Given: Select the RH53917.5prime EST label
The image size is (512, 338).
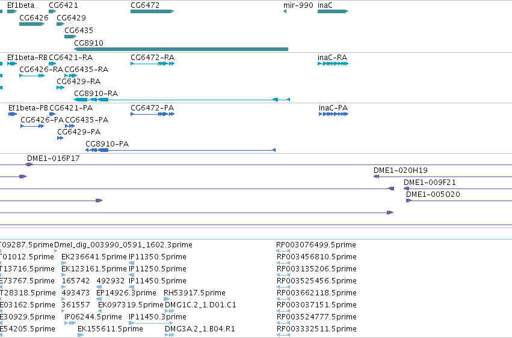Looking at the screenshot, I should [x=194, y=293].
